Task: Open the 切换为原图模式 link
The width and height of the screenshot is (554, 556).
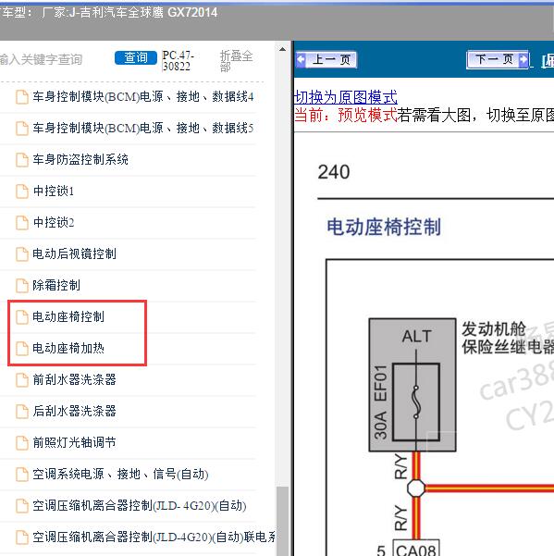Action: point(346,97)
